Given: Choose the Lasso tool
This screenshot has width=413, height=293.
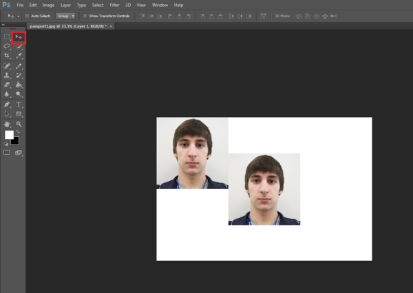Looking at the screenshot, I should (7, 47).
